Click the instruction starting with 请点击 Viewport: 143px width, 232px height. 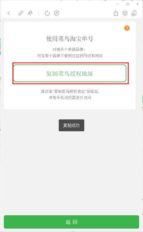(70, 91)
